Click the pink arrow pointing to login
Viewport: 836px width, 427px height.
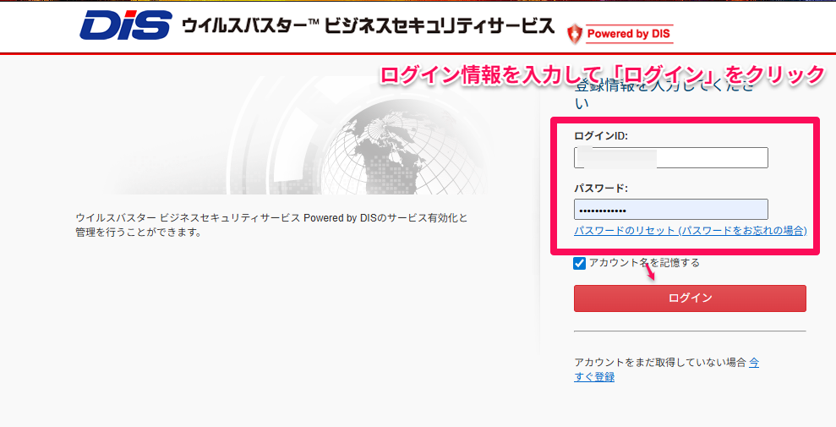pos(649,272)
